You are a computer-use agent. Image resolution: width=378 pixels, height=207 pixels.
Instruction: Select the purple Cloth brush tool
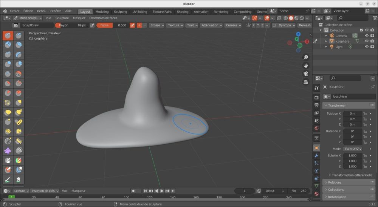[x=8, y=151]
